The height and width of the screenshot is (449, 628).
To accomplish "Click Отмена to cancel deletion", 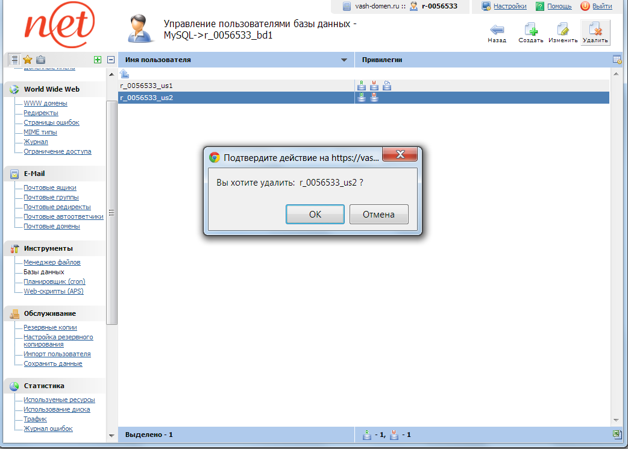I will click(378, 214).
